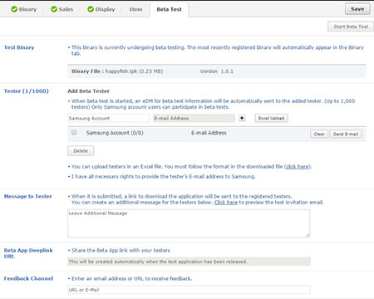The width and height of the screenshot is (374, 299).
Task: Open the Sales tab
Action: tap(62, 9)
